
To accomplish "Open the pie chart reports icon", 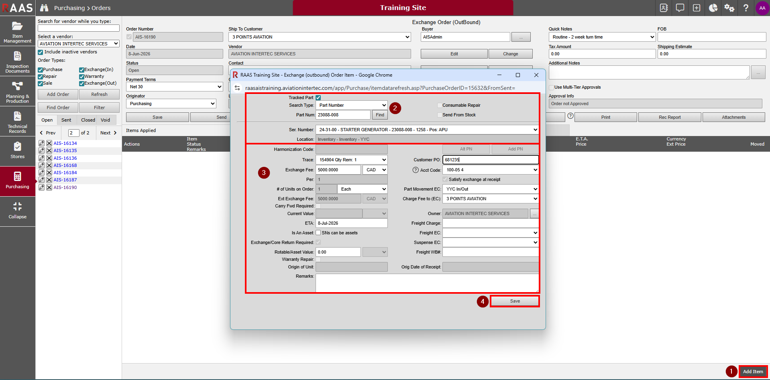I will click(x=713, y=8).
